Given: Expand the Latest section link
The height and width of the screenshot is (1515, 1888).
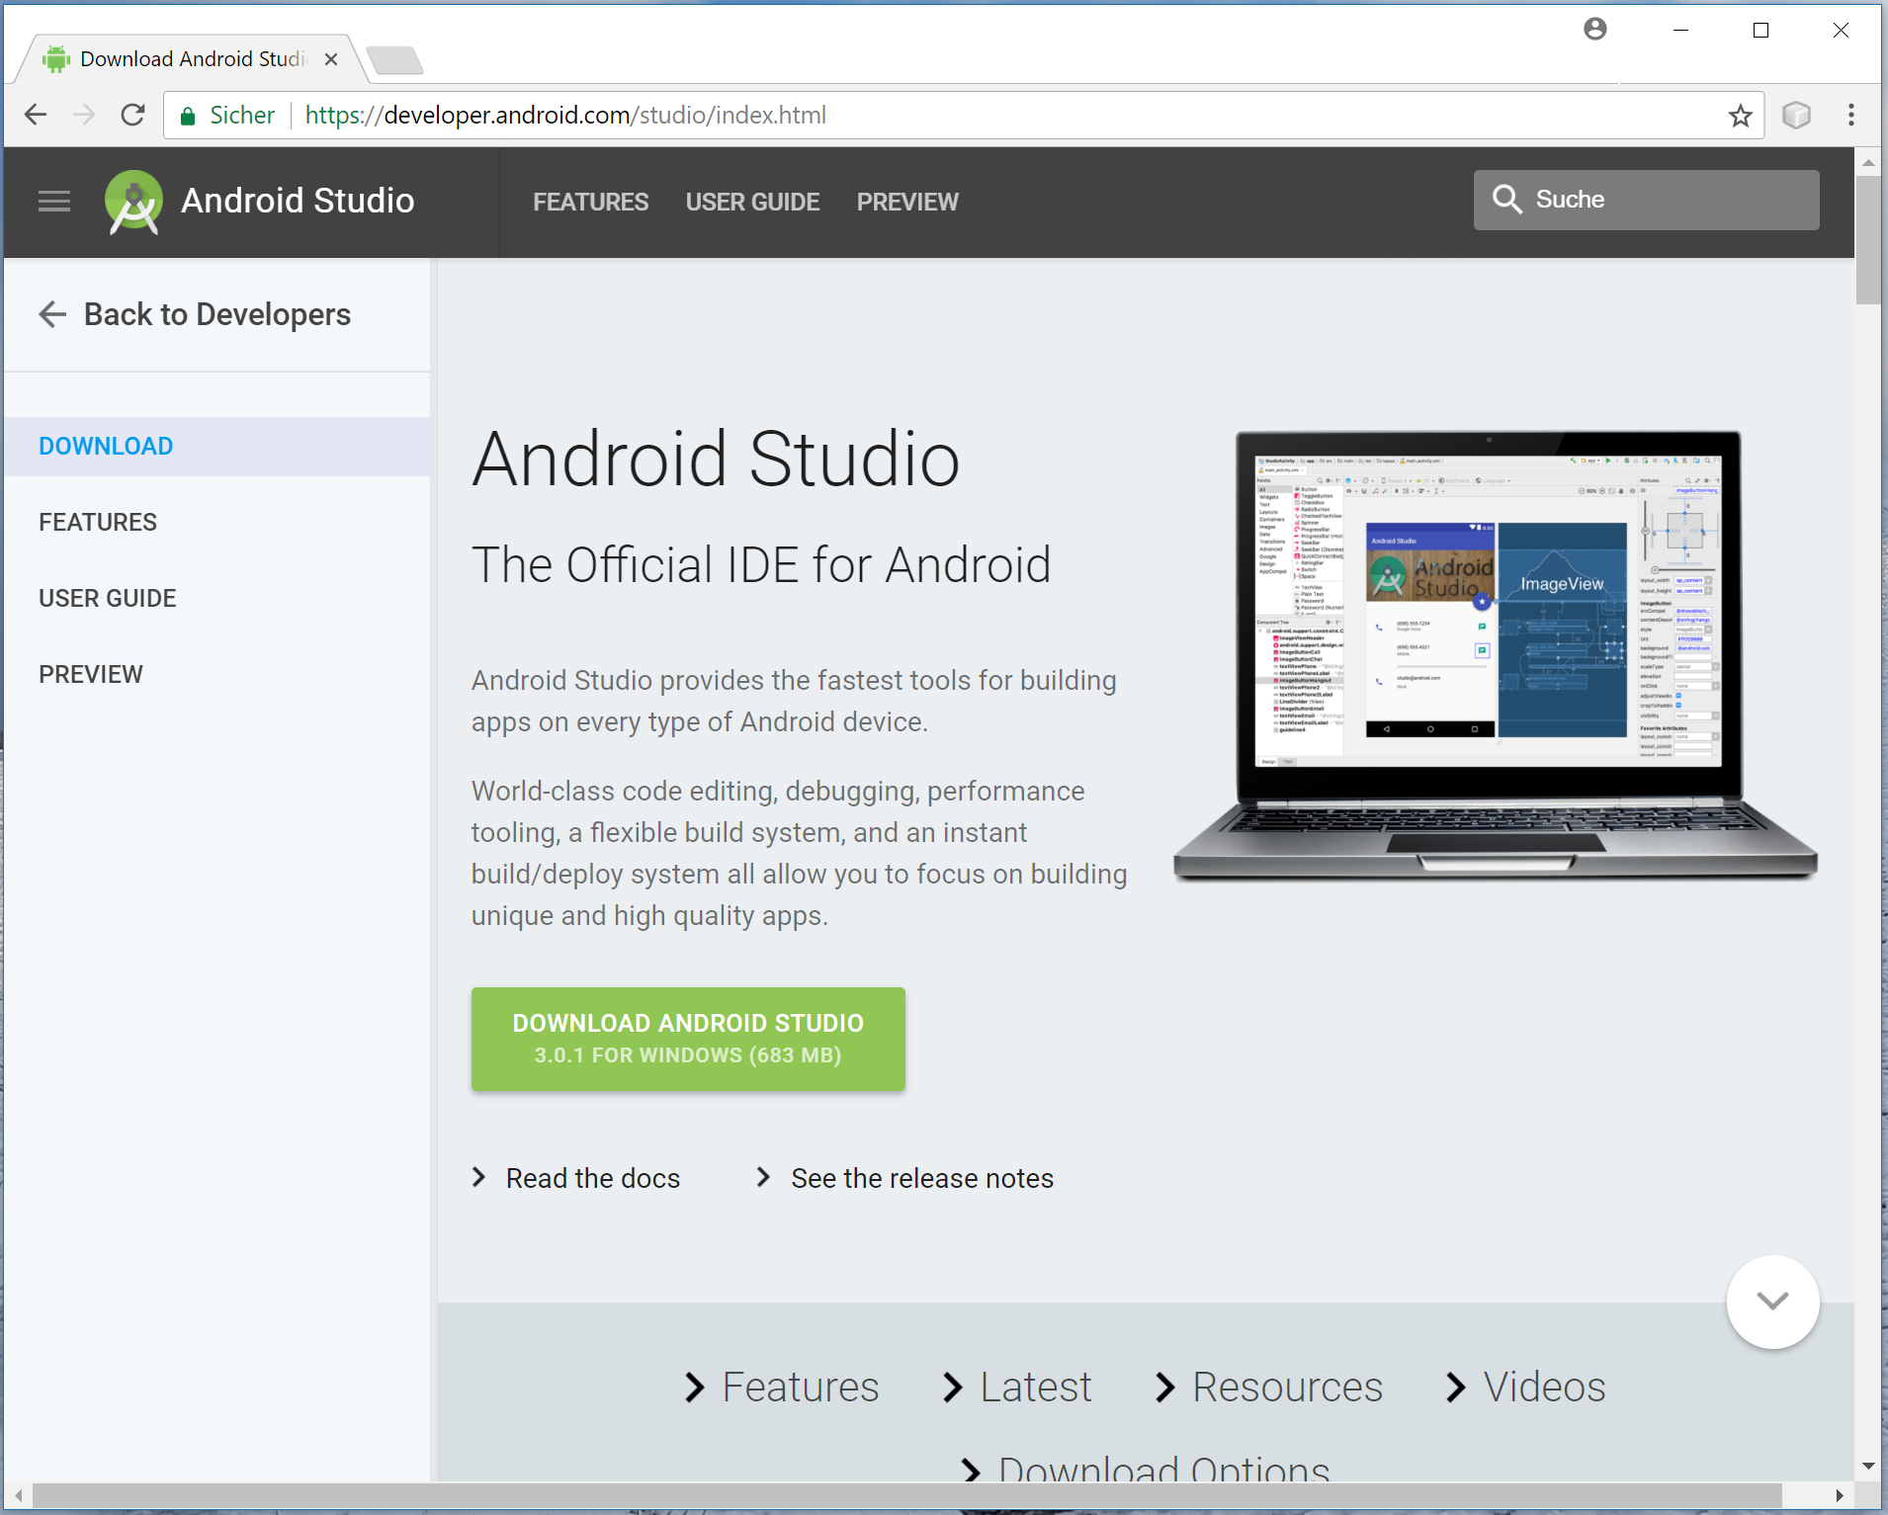Looking at the screenshot, I should 1018,1388.
